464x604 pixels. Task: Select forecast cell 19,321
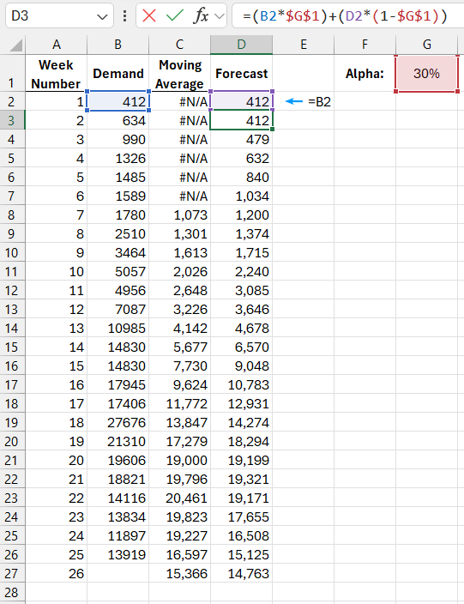(x=241, y=480)
